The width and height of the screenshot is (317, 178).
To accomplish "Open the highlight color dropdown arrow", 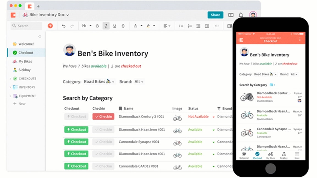I will coord(154,26).
